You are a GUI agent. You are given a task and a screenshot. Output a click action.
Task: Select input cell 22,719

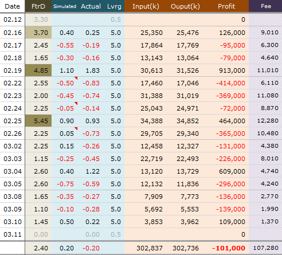coord(151,159)
